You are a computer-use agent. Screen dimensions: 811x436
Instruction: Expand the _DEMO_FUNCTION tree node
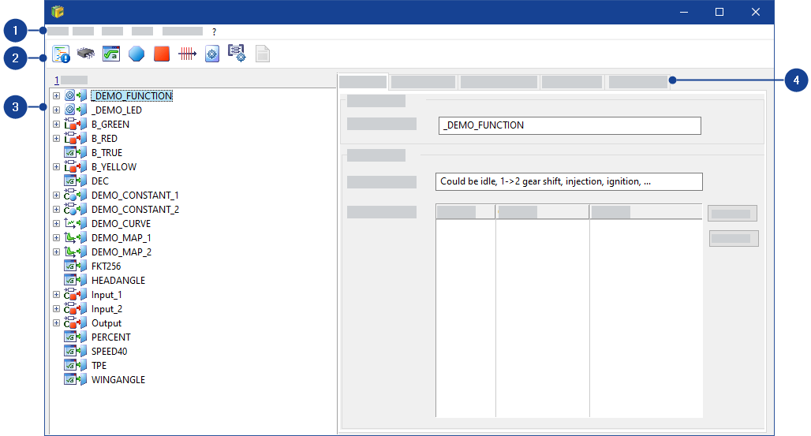click(x=56, y=96)
